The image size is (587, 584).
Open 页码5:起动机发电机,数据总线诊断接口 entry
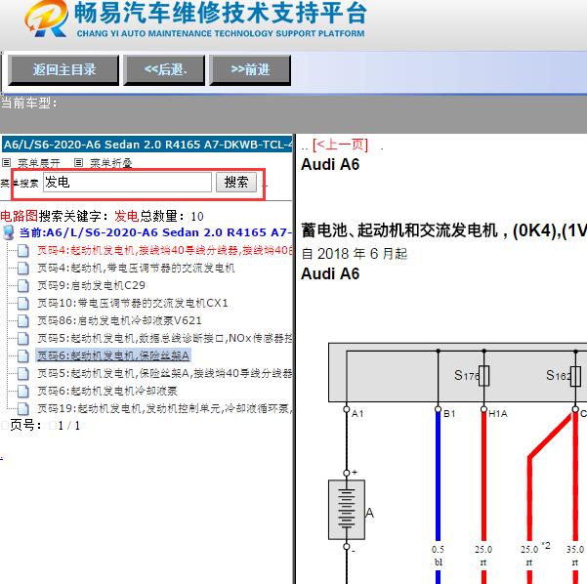coord(164,338)
